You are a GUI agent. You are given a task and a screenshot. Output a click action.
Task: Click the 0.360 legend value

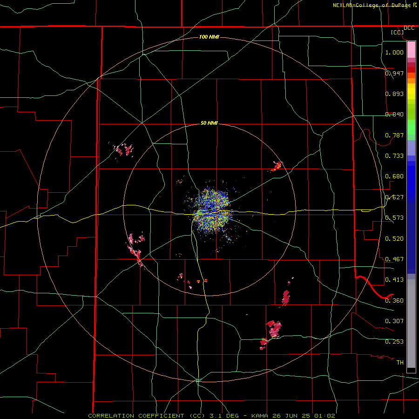[394, 300]
